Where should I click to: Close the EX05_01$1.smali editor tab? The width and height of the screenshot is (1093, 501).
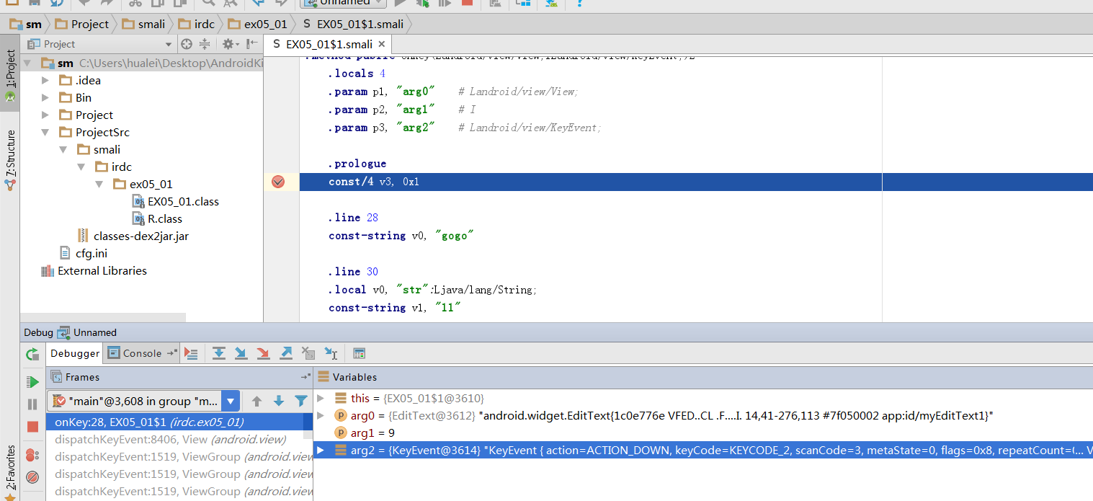pos(382,44)
